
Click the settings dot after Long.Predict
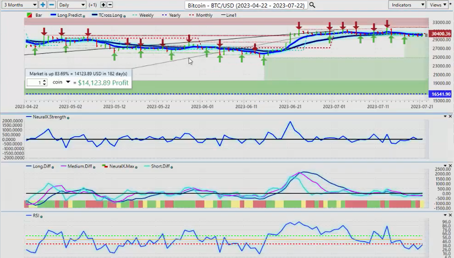pos(84,16)
